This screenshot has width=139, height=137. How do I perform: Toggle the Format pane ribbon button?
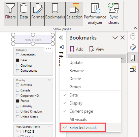pos(38,14)
